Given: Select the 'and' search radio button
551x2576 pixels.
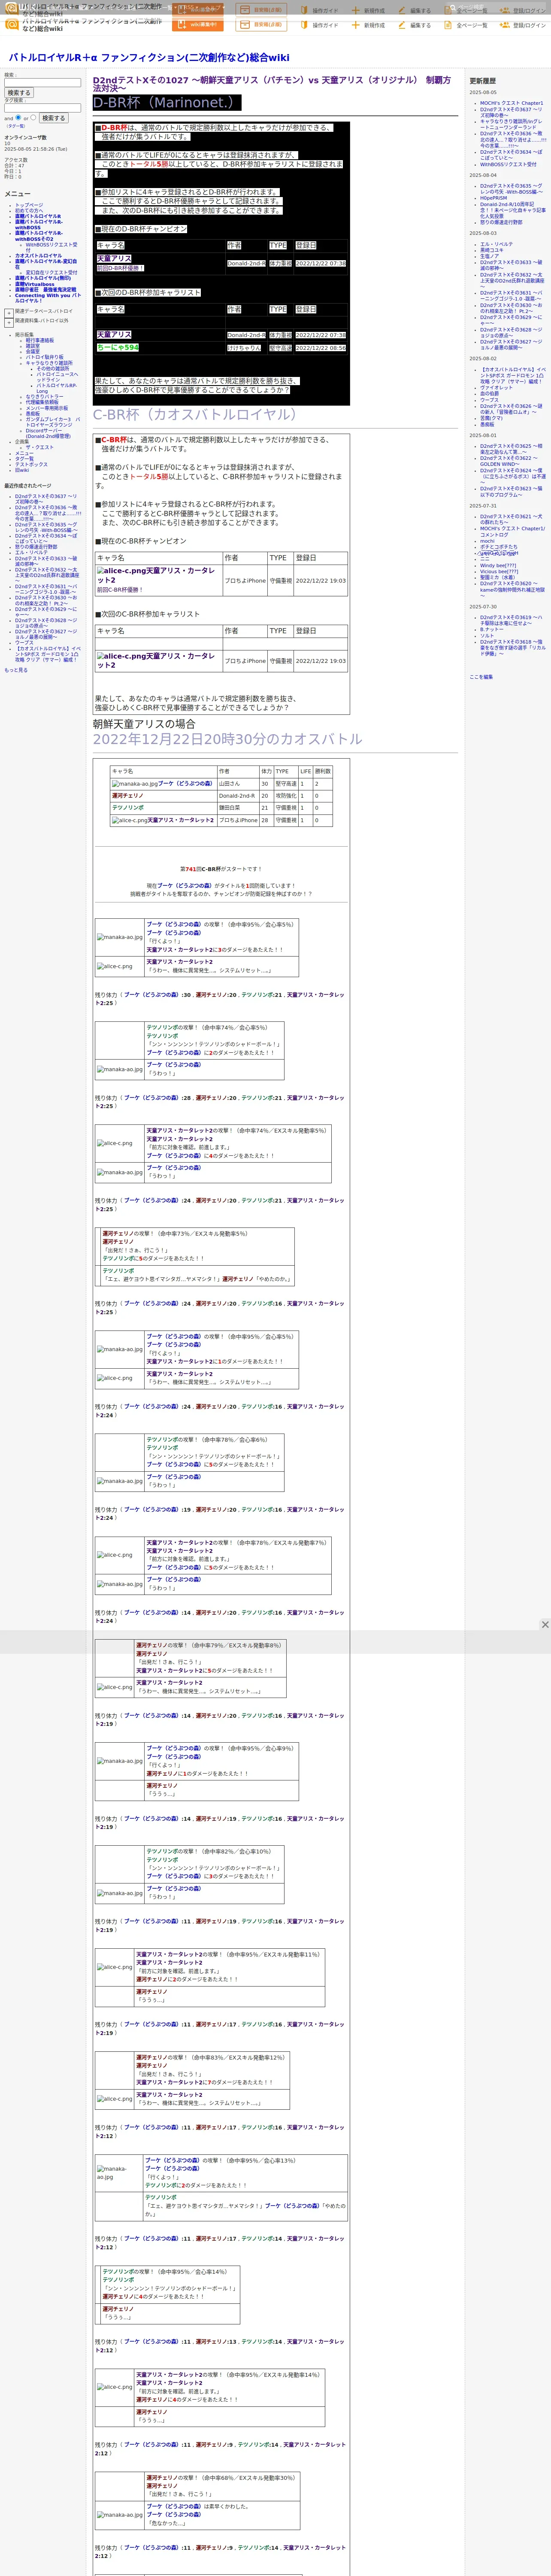Looking at the screenshot, I should [x=19, y=118].
